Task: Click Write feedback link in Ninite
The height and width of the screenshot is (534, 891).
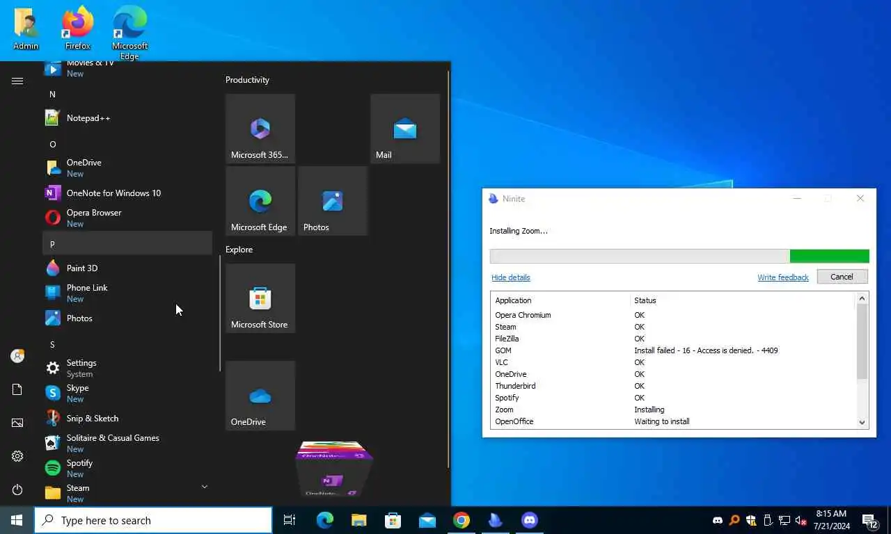Action: (783, 277)
